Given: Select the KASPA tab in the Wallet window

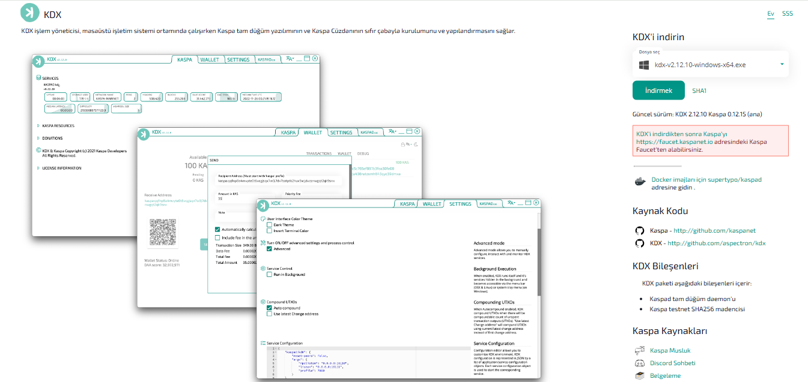Looking at the screenshot, I should coord(287,133).
